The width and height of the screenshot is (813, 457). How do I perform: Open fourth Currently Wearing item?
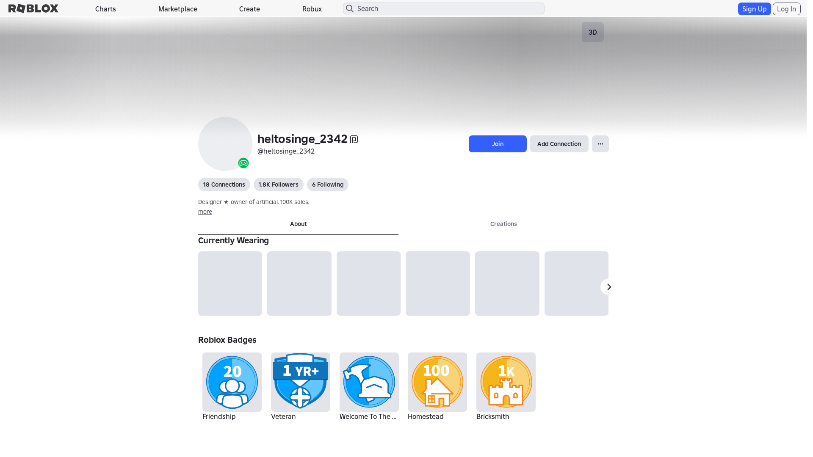pyautogui.click(x=438, y=284)
